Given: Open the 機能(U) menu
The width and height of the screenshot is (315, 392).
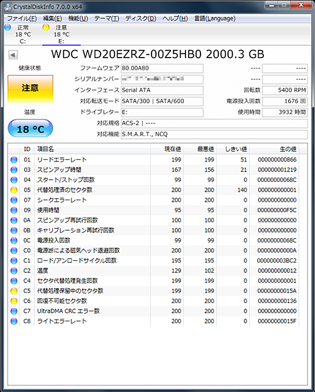Looking at the screenshot, I should [x=78, y=18].
